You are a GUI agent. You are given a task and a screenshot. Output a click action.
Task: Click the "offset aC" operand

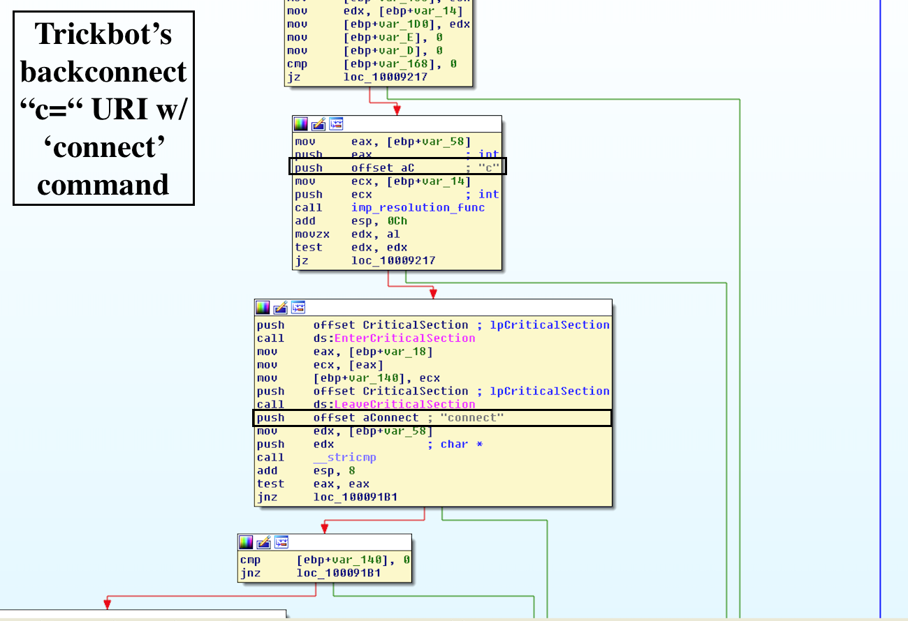[x=383, y=167]
